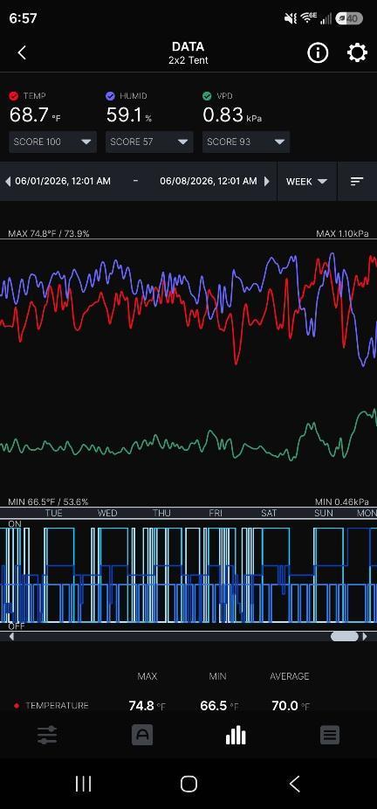The image size is (377, 809).
Task: Open the log list tab
Action: click(x=330, y=736)
